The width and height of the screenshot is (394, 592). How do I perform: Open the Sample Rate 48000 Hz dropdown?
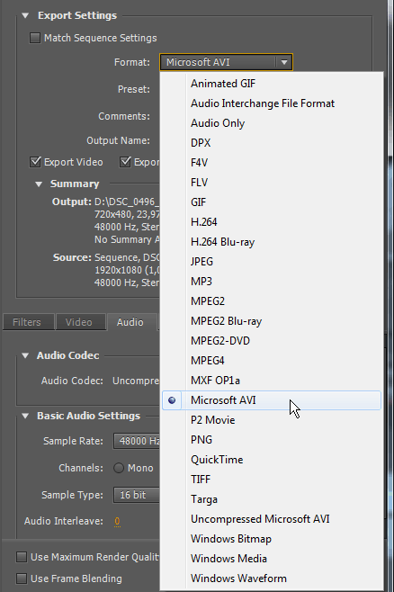pos(137,441)
